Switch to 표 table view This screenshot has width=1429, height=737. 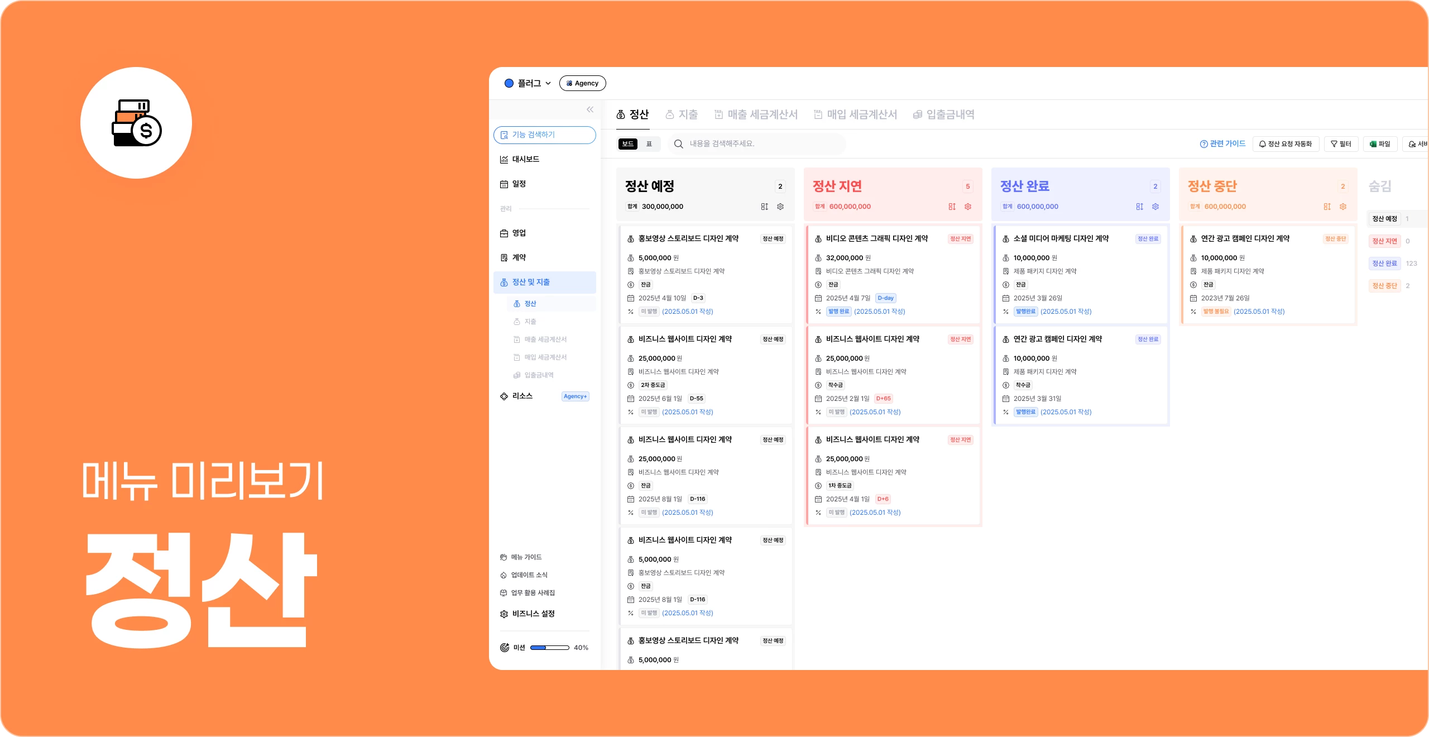649,144
